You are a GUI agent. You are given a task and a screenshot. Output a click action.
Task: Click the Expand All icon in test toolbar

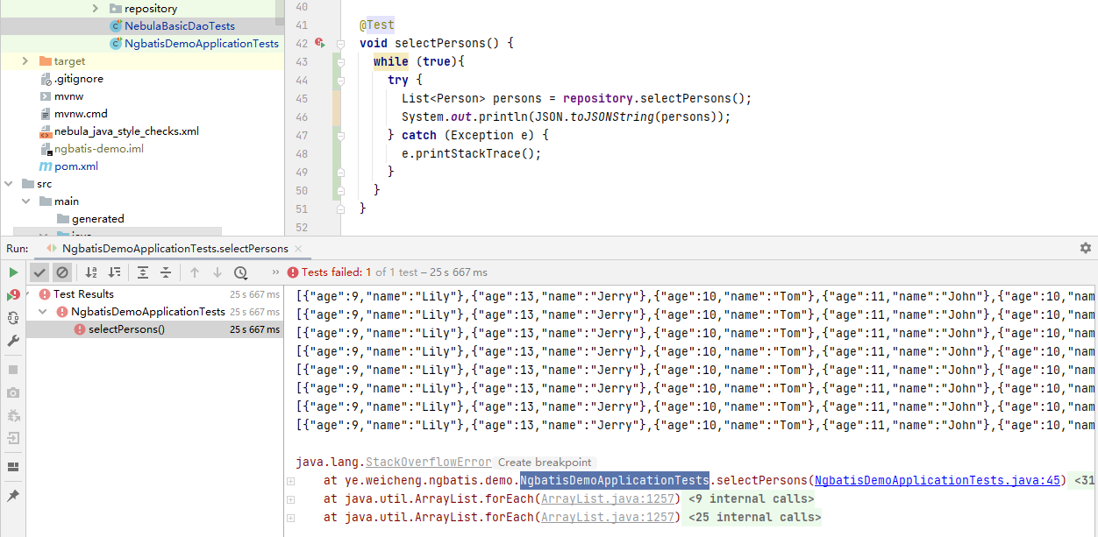(x=143, y=272)
